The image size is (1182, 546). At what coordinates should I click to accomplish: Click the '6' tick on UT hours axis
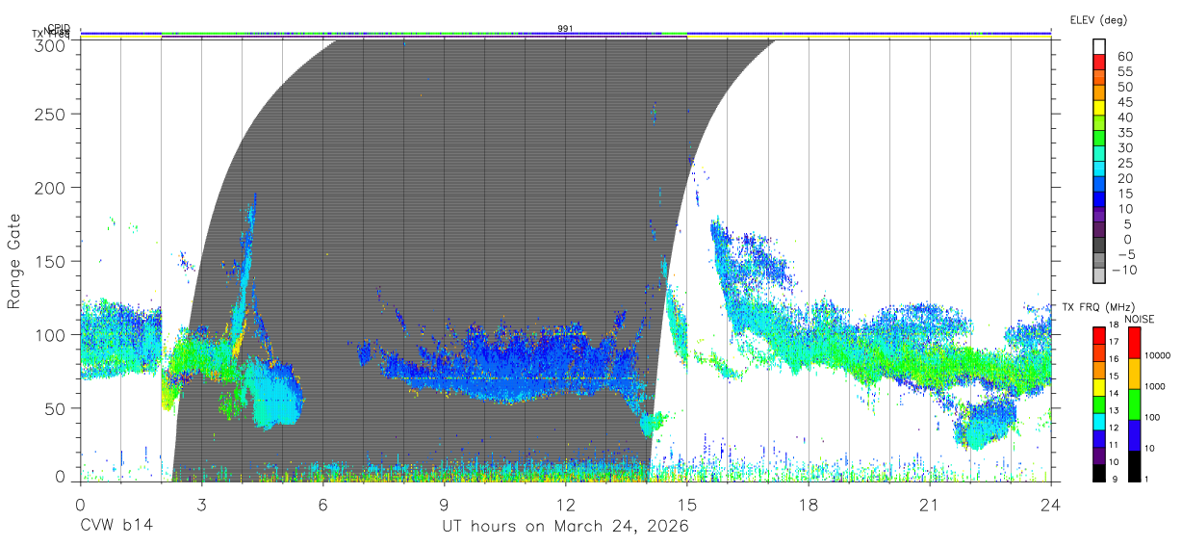322,504
